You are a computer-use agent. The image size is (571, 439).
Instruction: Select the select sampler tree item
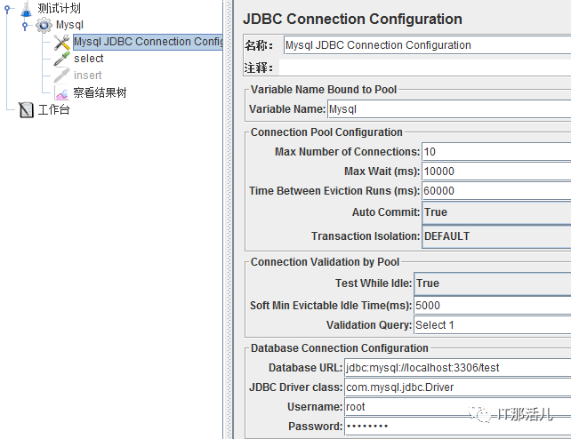click(x=88, y=59)
